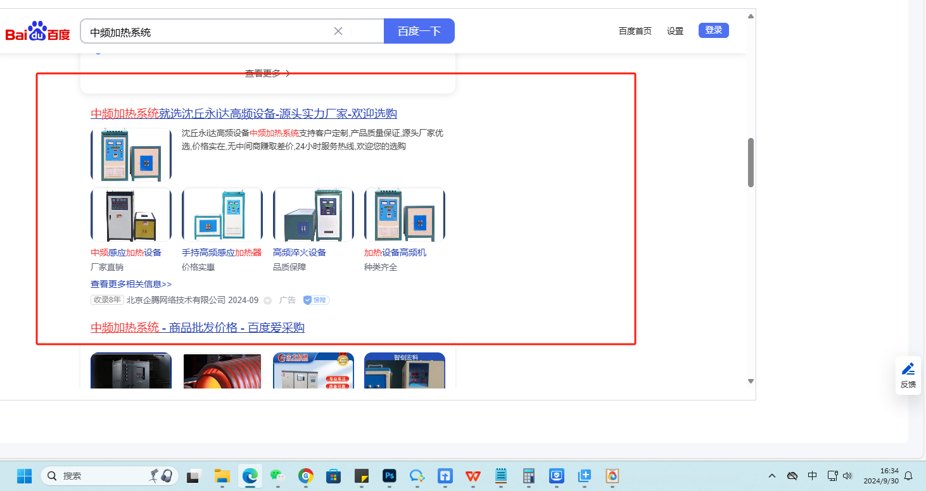
Task: Click the 北京企腾网络技术有限公司 advertiser name
Action: click(x=176, y=301)
